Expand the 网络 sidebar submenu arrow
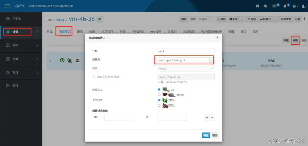This screenshot has height=146, width=308. 37,45
